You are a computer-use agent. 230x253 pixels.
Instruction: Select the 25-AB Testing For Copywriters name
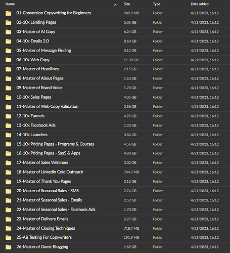[44, 237]
